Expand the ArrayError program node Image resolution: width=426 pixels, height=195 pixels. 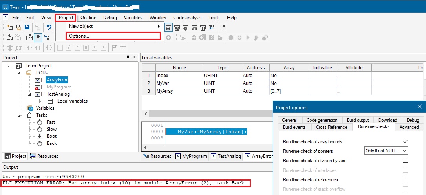pyautogui.click(x=30, y=80)
